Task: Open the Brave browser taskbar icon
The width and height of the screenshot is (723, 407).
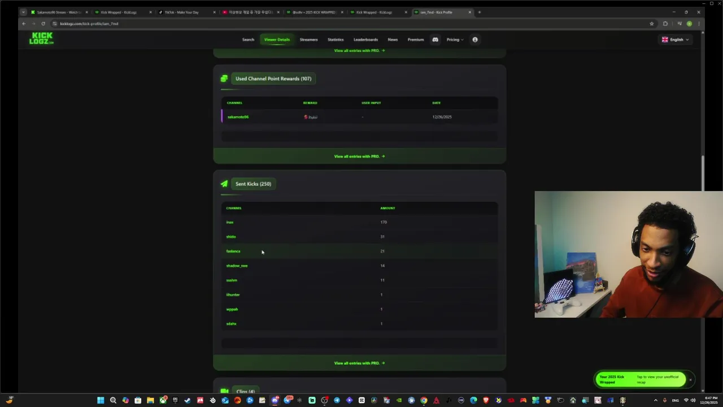Action: click(x=486, y=400)
